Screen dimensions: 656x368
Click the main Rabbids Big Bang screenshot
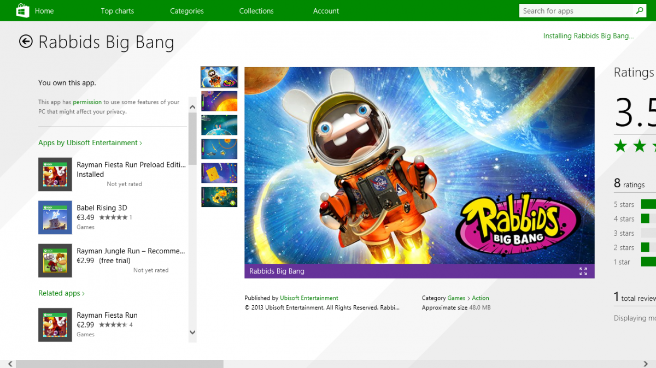coord(419,165)
